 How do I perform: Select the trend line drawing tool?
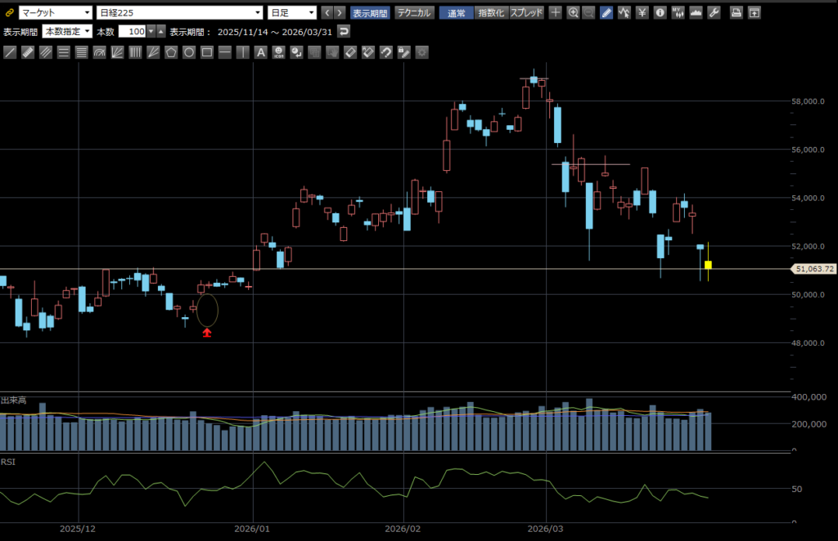coord(10,52)
